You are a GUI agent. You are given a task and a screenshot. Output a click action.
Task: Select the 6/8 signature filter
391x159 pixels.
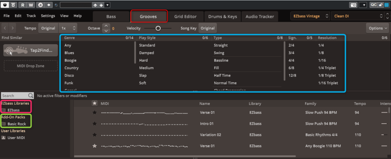coord(291,68)
